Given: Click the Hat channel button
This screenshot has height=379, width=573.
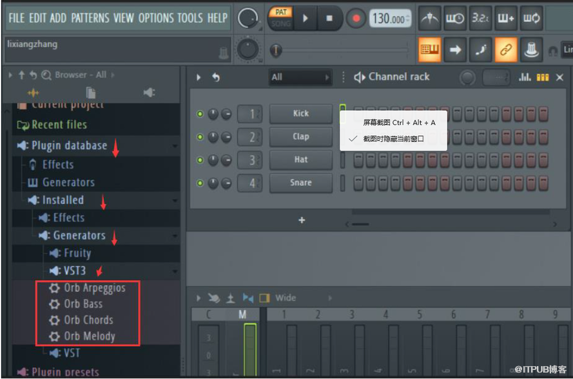Looking at the screenshot, I should click(x=300, y=160).
